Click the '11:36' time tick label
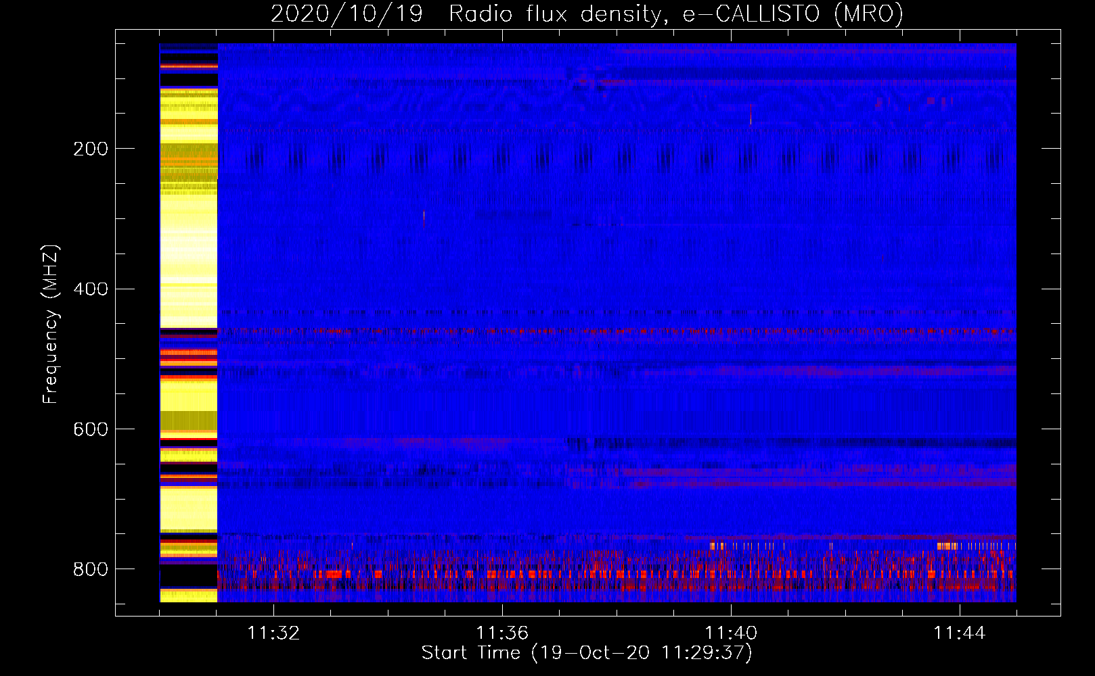This screenshot has width=1095, height=676. pyautogui.click(x=502, y=633)
